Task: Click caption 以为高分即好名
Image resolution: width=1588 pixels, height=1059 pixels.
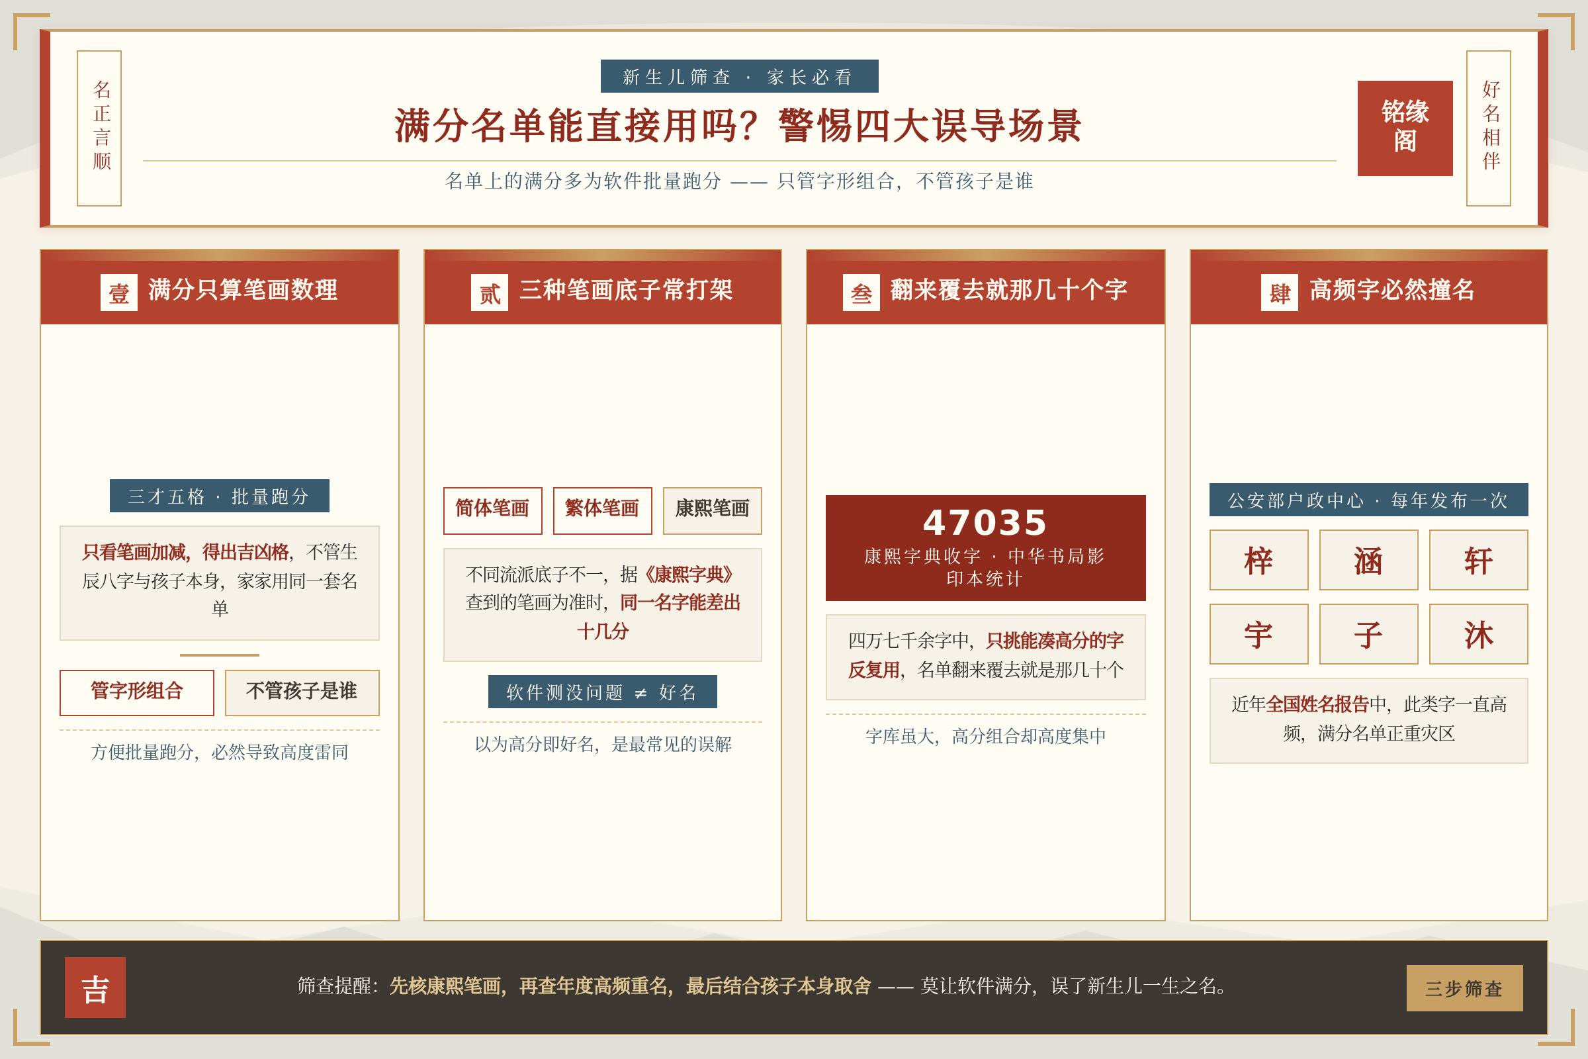Action: coord(602,744)
